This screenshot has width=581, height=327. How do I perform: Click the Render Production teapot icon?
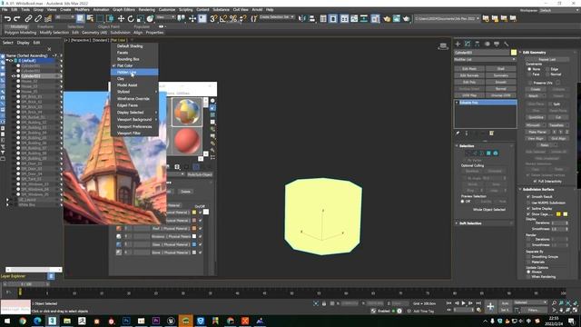point(407,18)
